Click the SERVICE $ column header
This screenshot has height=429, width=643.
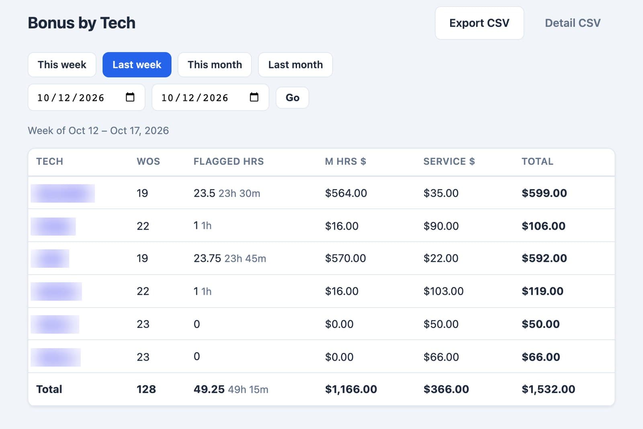(449, 162)
